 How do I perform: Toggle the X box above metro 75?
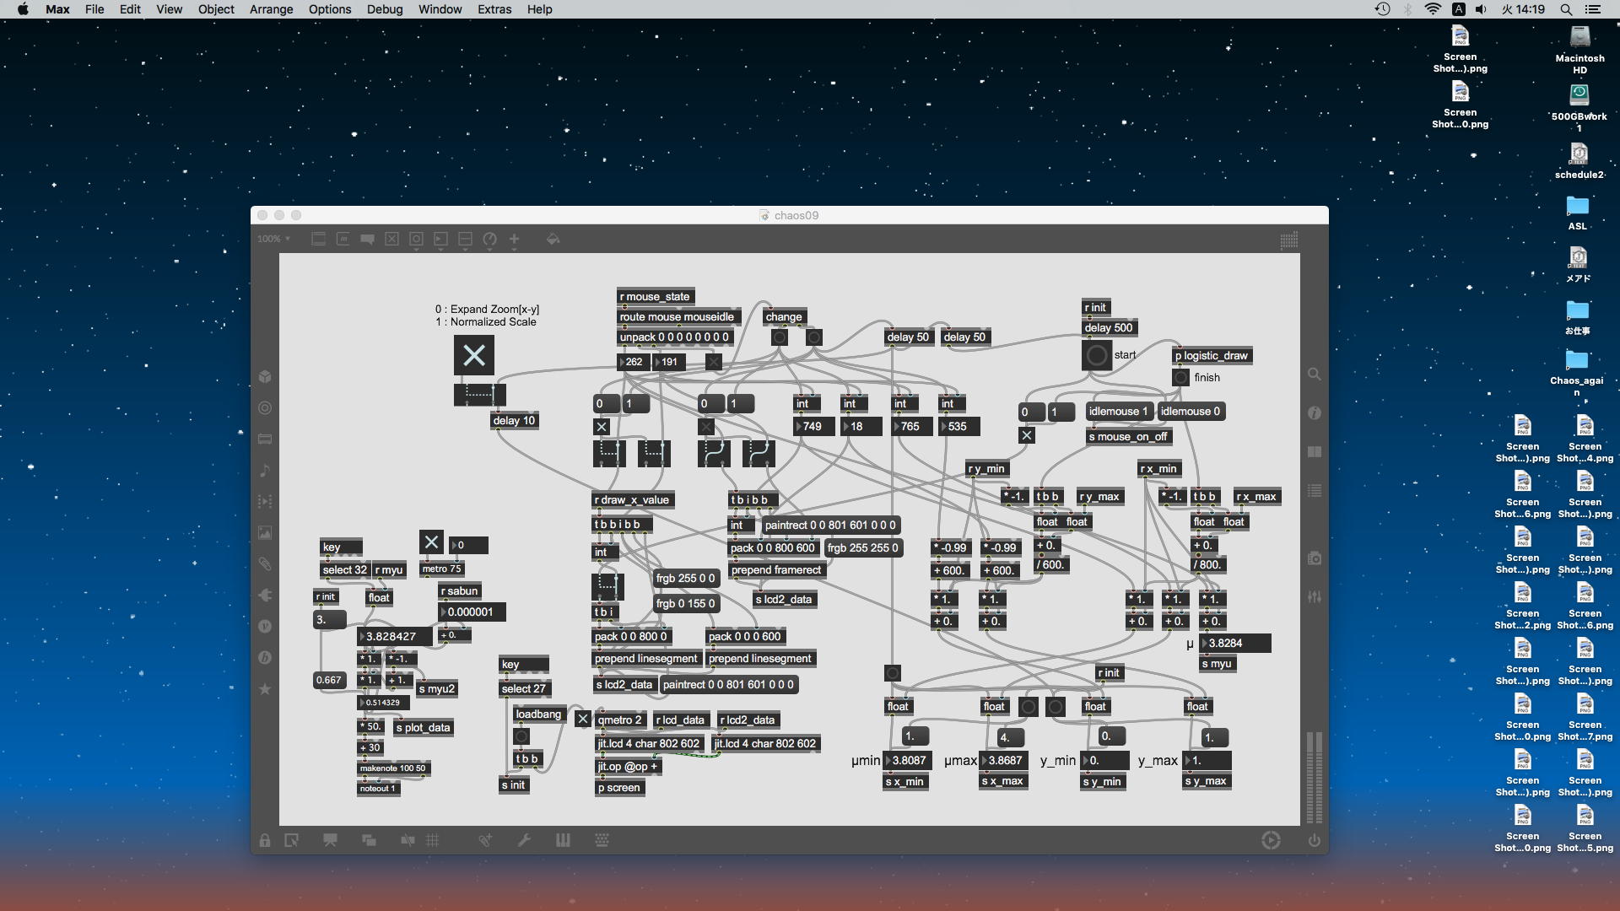[431, 542]
